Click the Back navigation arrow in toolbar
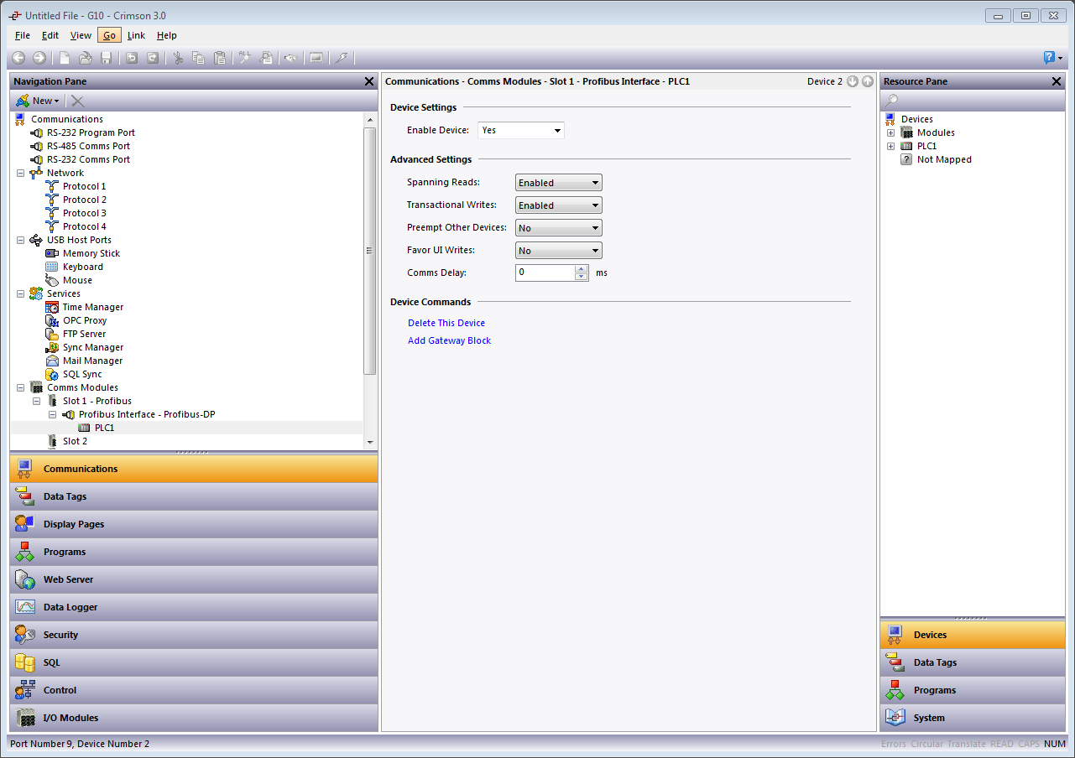The width and height of the screenshot is (1075, 758). (x=18, y=58)
